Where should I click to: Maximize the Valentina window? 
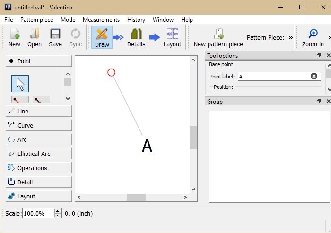tap(302, 7)
